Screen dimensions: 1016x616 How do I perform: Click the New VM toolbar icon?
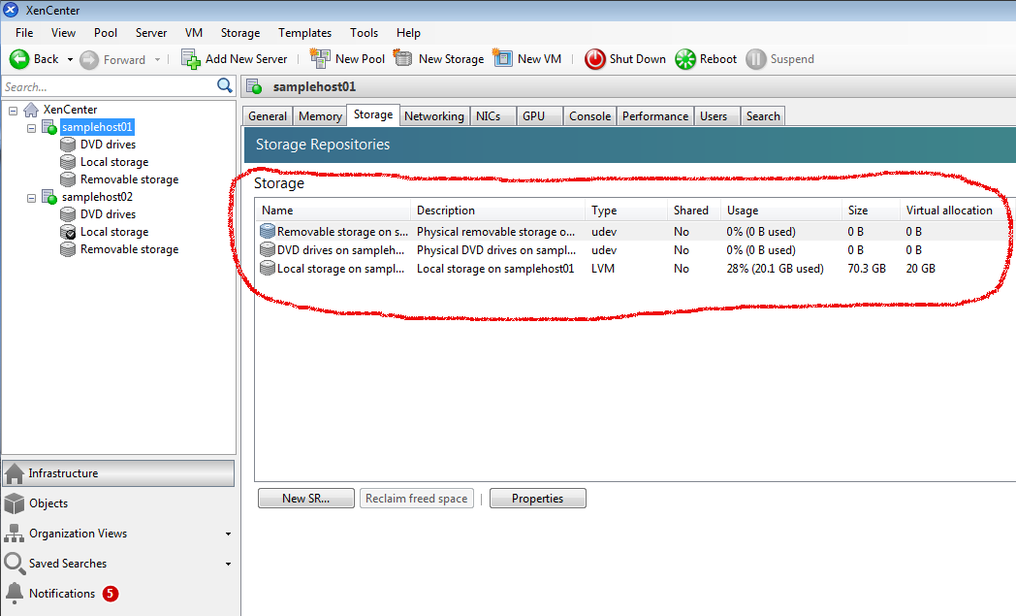tap(502, 59)
